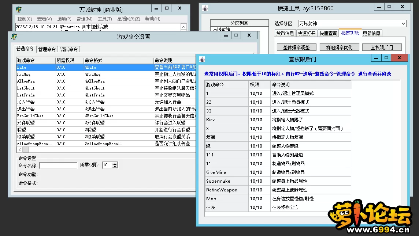
Task: Open the 管理(M) menu
Action: coord(85,19)
